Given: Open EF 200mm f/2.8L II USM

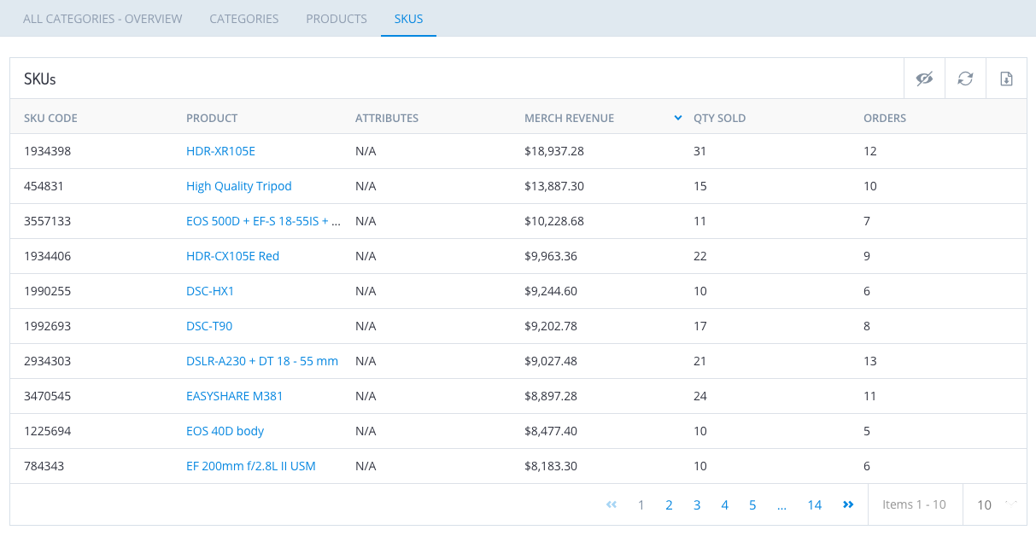Looking at the screenshot, I should tap(251, 466).
